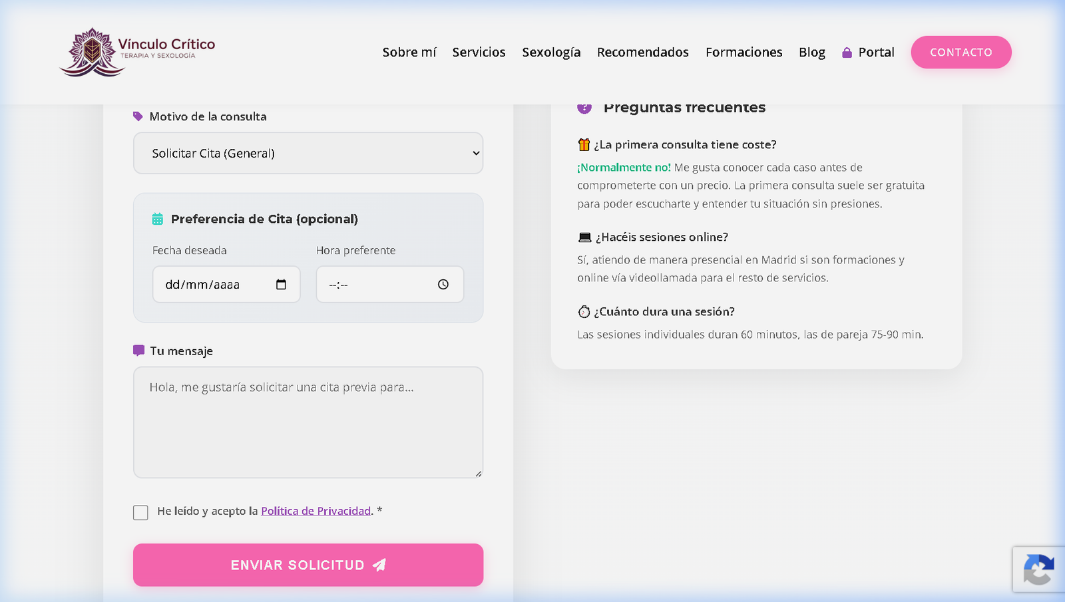1065x602 pixels.
Task: Click the Portal lock icon
Action: [x=847, y=53]
